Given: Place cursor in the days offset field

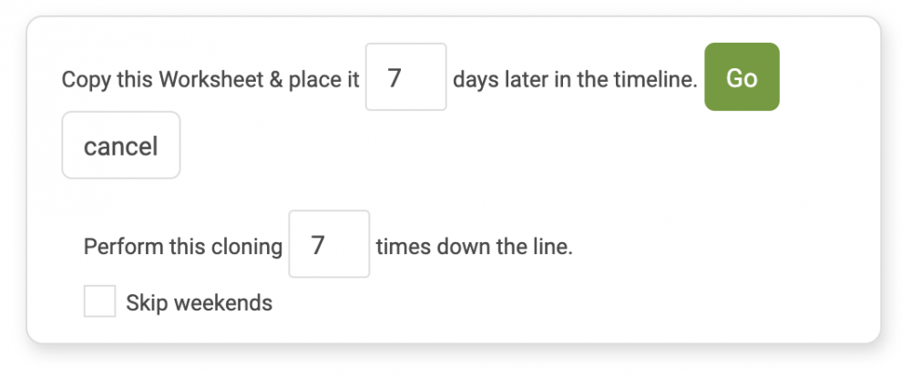Looking at the screenshot, I should (x=405, y=76).
